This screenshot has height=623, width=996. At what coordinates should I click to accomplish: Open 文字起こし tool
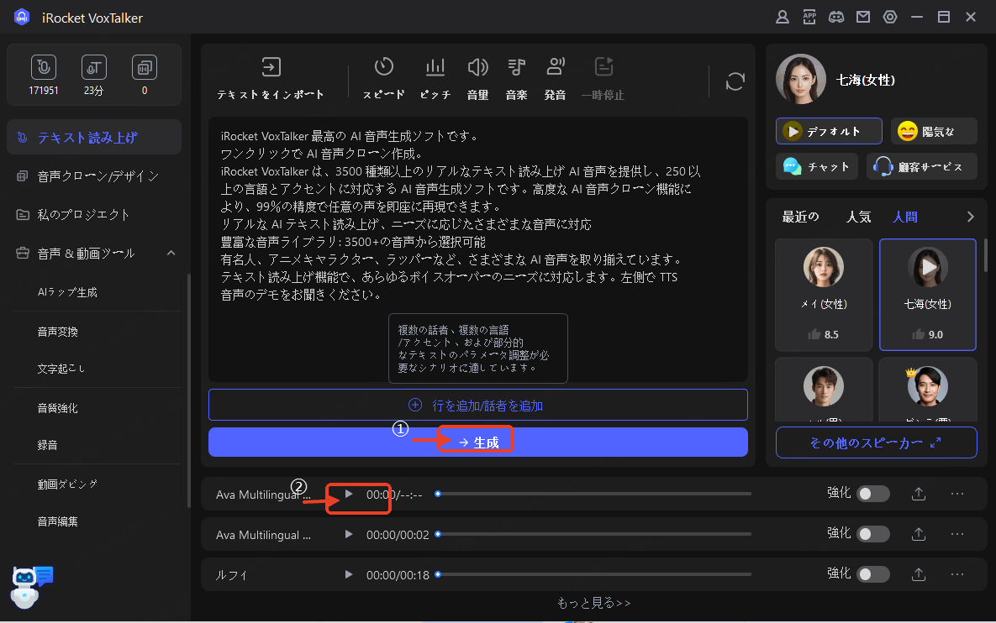point(61,368)
